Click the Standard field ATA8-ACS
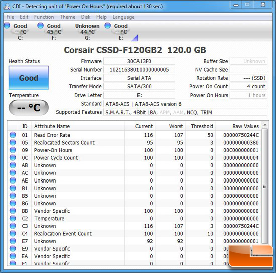The height and width of the screenshot is (273, 276). pos(185,104)
